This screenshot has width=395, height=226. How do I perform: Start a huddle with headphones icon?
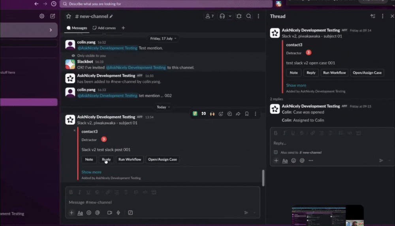222,16
